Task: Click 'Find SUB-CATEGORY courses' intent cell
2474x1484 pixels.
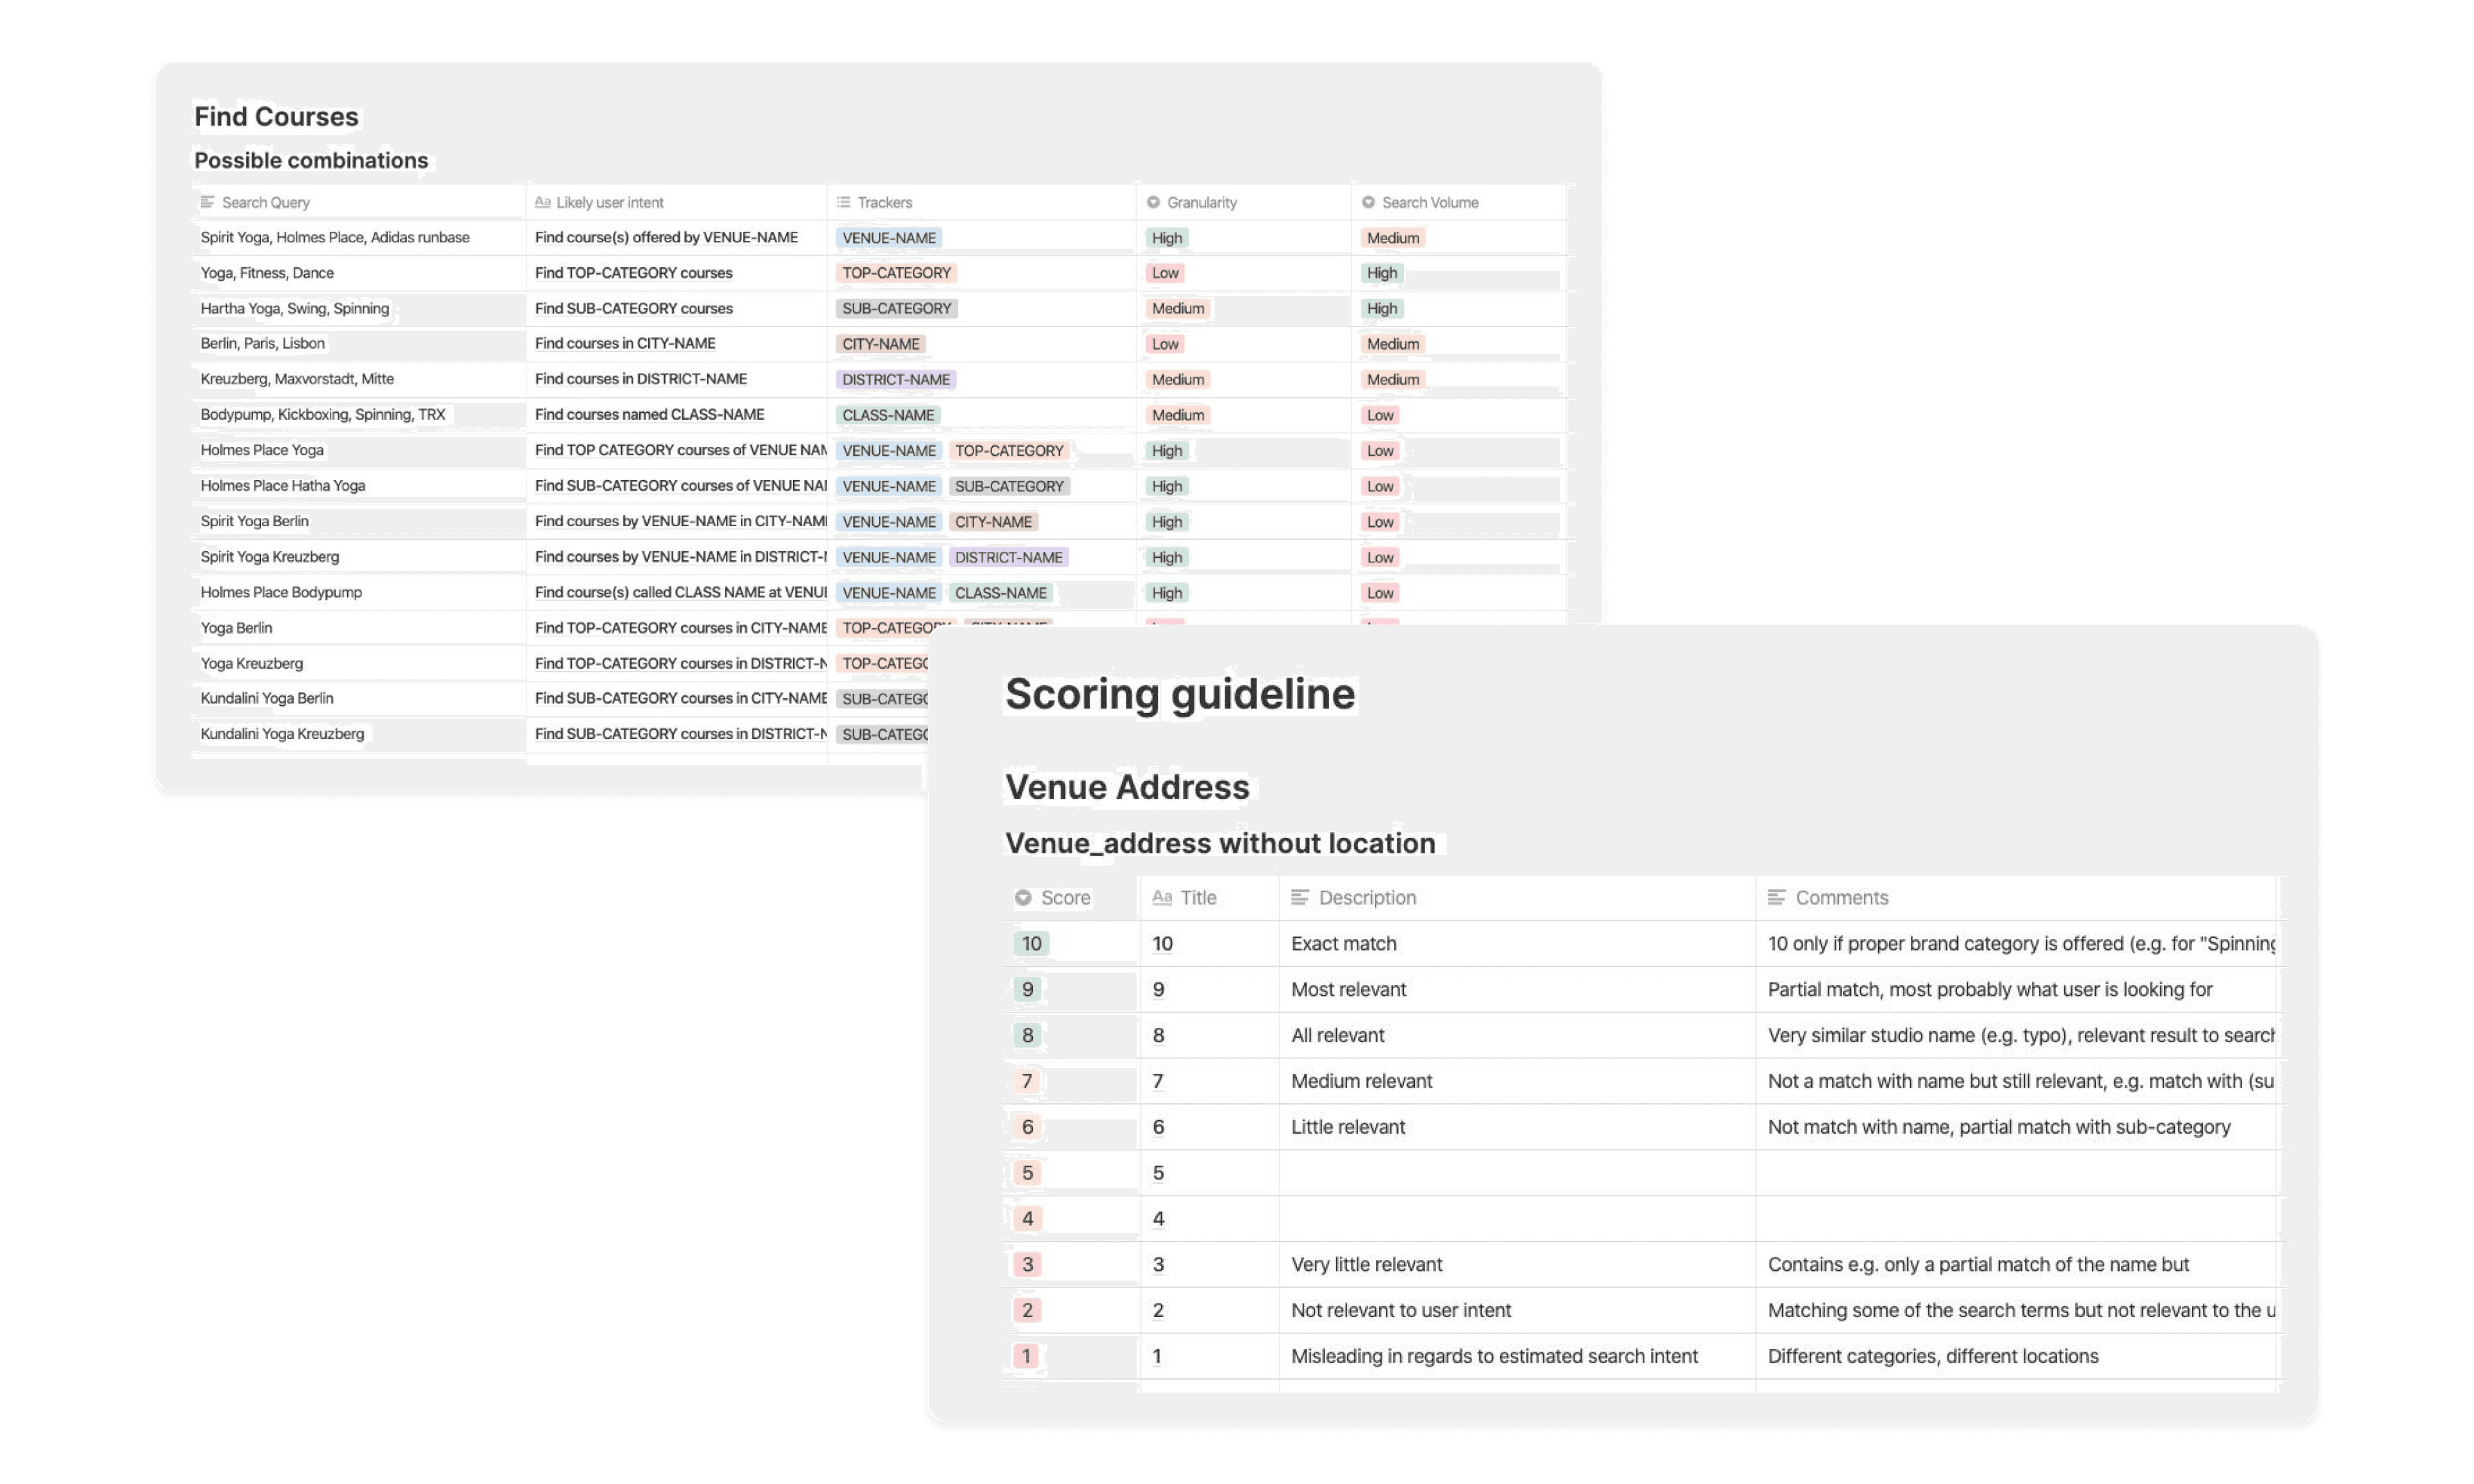Action: pyautogui.click(x=634, y=308)
